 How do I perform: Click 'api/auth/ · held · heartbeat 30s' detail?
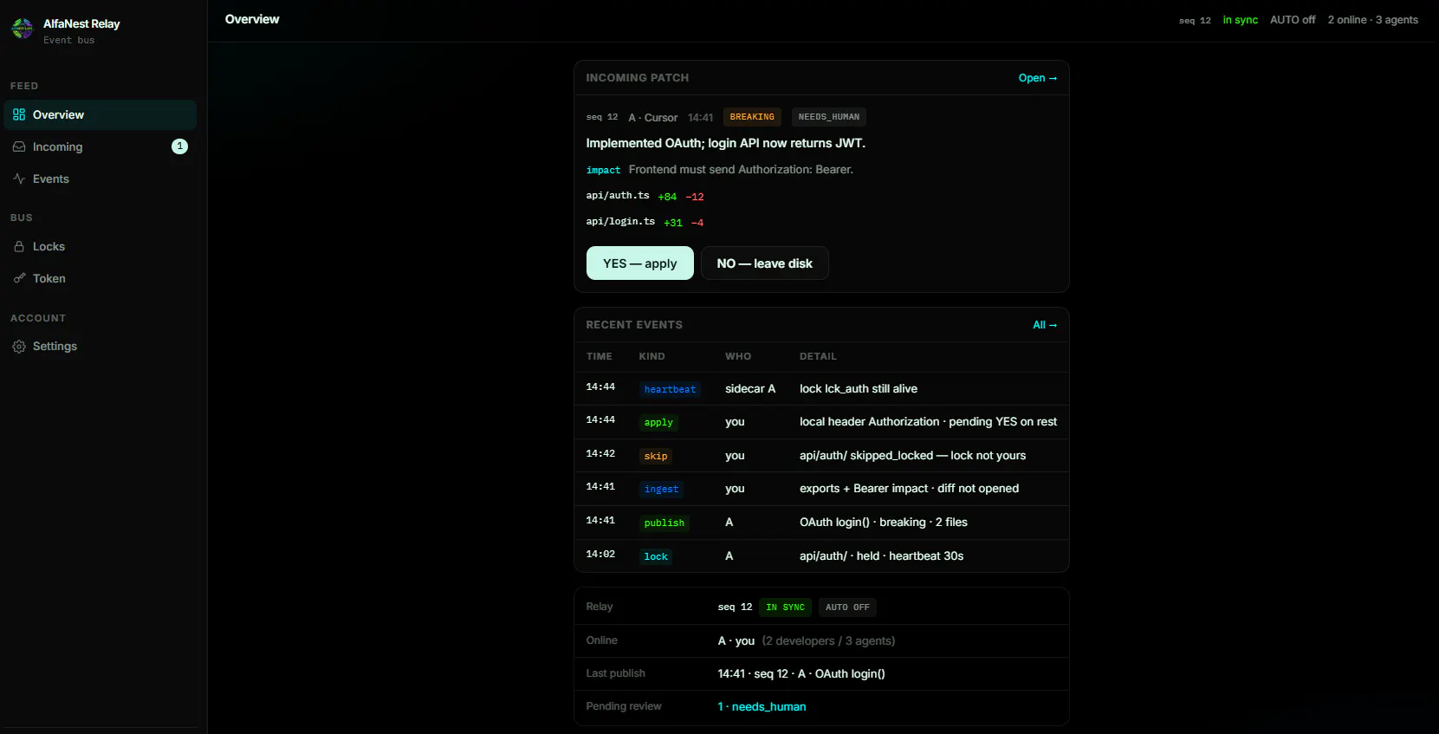[881, 556]
